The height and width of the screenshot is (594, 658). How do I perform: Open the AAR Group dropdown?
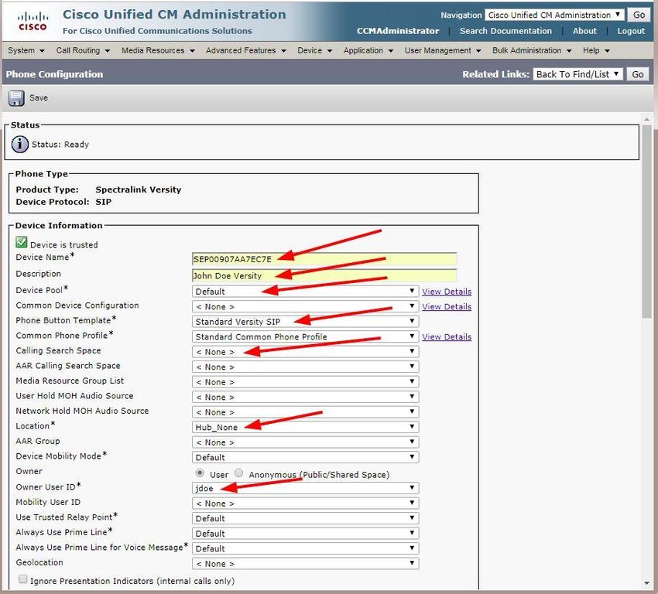(x=305, y=442)
